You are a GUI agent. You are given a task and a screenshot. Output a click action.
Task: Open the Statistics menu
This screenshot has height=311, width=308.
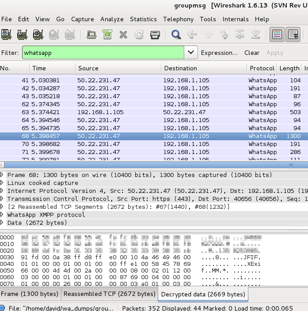[143, 19]
